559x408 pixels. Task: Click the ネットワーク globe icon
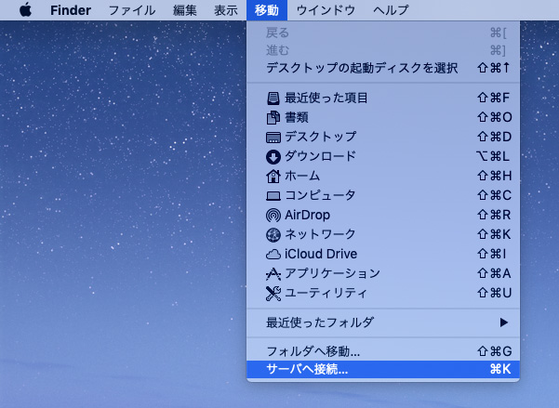[273, 234]
